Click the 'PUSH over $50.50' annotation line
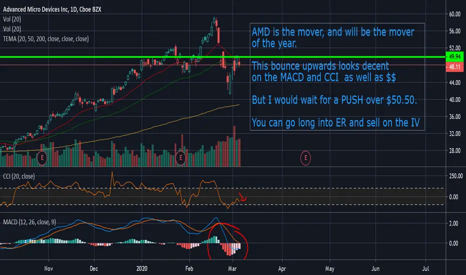The image size is (466, 275). [x=334, y=100]
